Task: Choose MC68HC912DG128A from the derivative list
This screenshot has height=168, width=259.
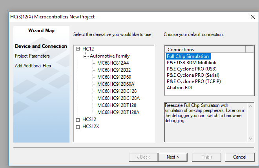Action: tap(119, 98)
